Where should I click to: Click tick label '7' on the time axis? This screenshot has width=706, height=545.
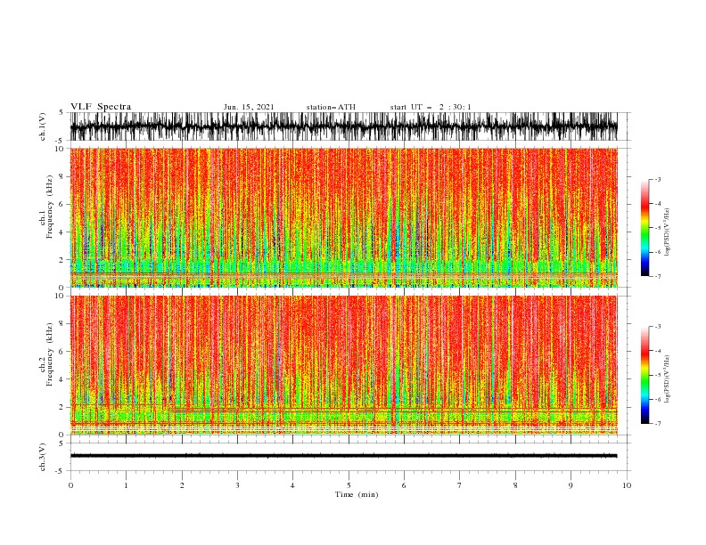(460, 485)
